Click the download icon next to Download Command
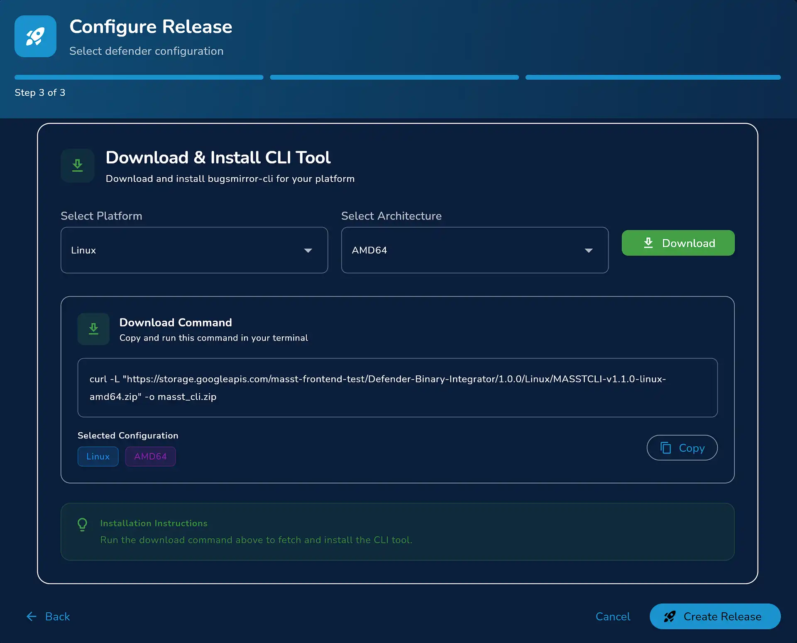Viewport: 797px width, 643px height. pyautogui.click(x=93, y=329)
